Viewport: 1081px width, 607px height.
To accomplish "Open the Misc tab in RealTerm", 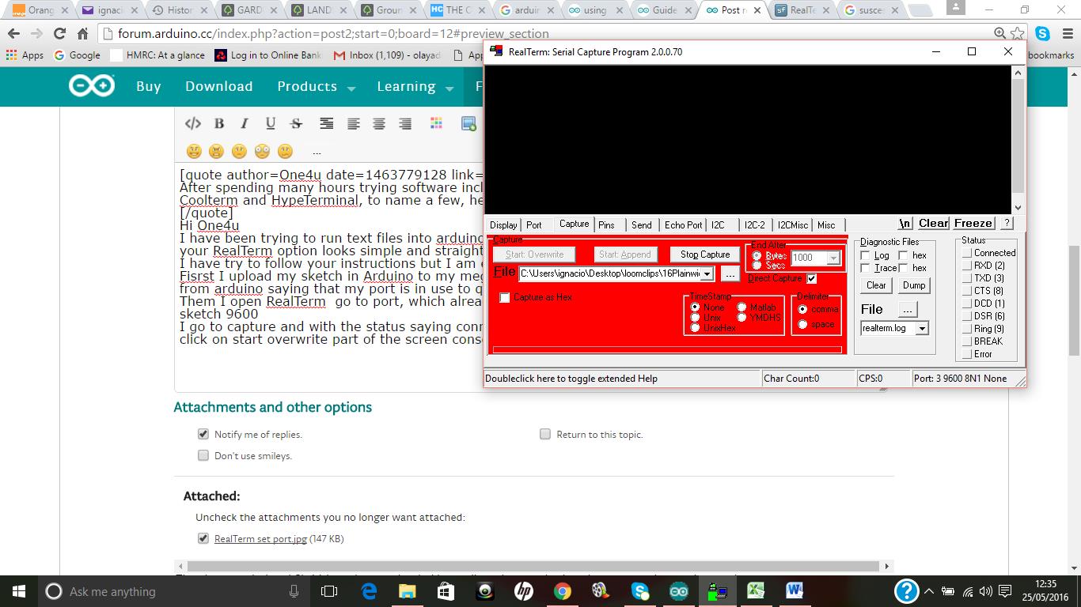I will [x=826, y=225].
